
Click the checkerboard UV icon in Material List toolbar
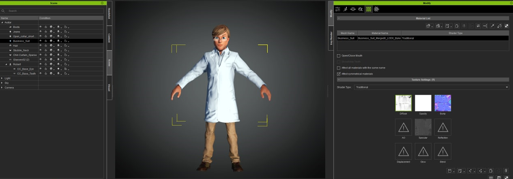507,26
